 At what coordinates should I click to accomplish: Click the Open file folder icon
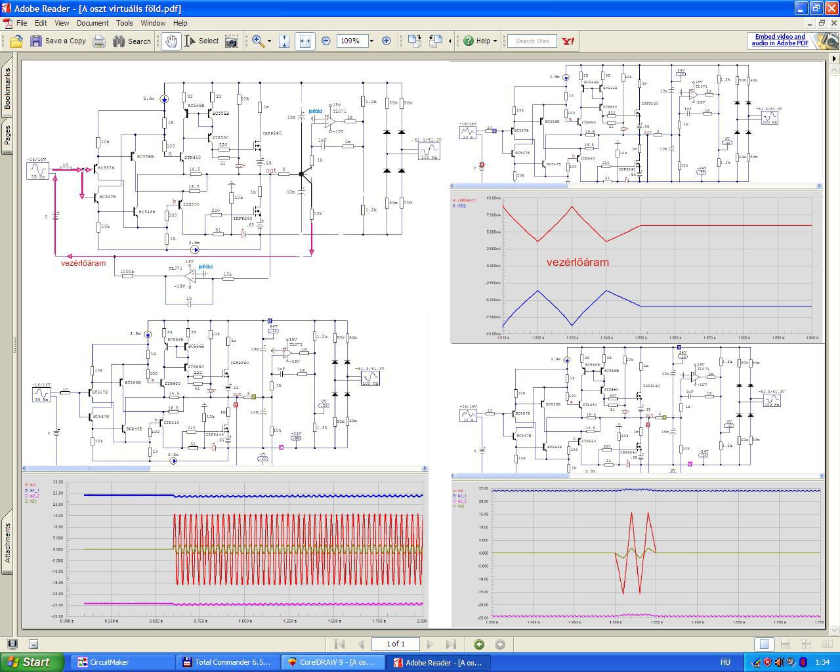[x=16, y=41]
